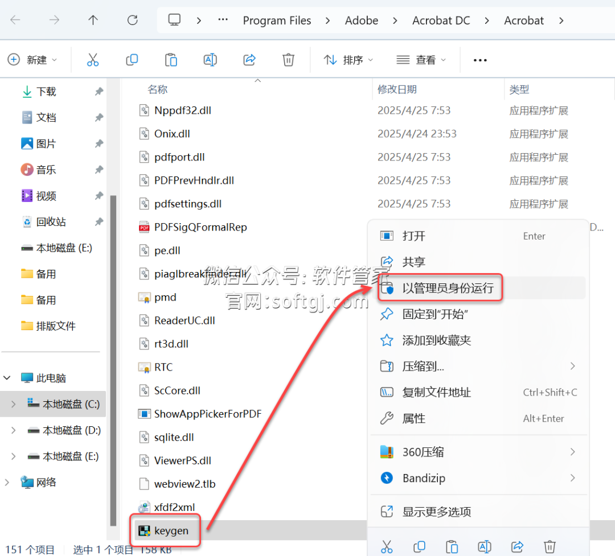The width and height of the screenshot is (615, 556).
Task: Click the pmd certificate file icon
Action: [x=144, y=298]
